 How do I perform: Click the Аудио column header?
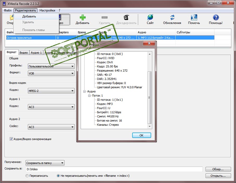156,32
